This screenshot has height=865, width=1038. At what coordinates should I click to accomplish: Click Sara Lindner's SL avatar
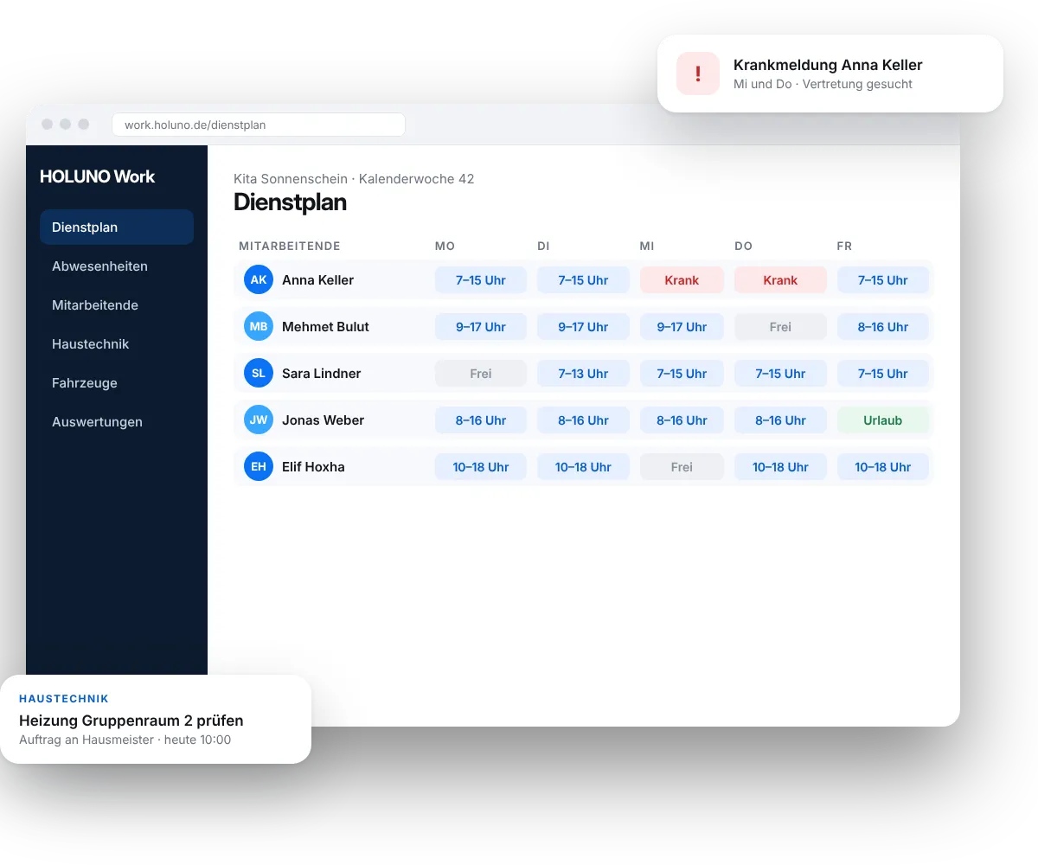coord(259,374)
